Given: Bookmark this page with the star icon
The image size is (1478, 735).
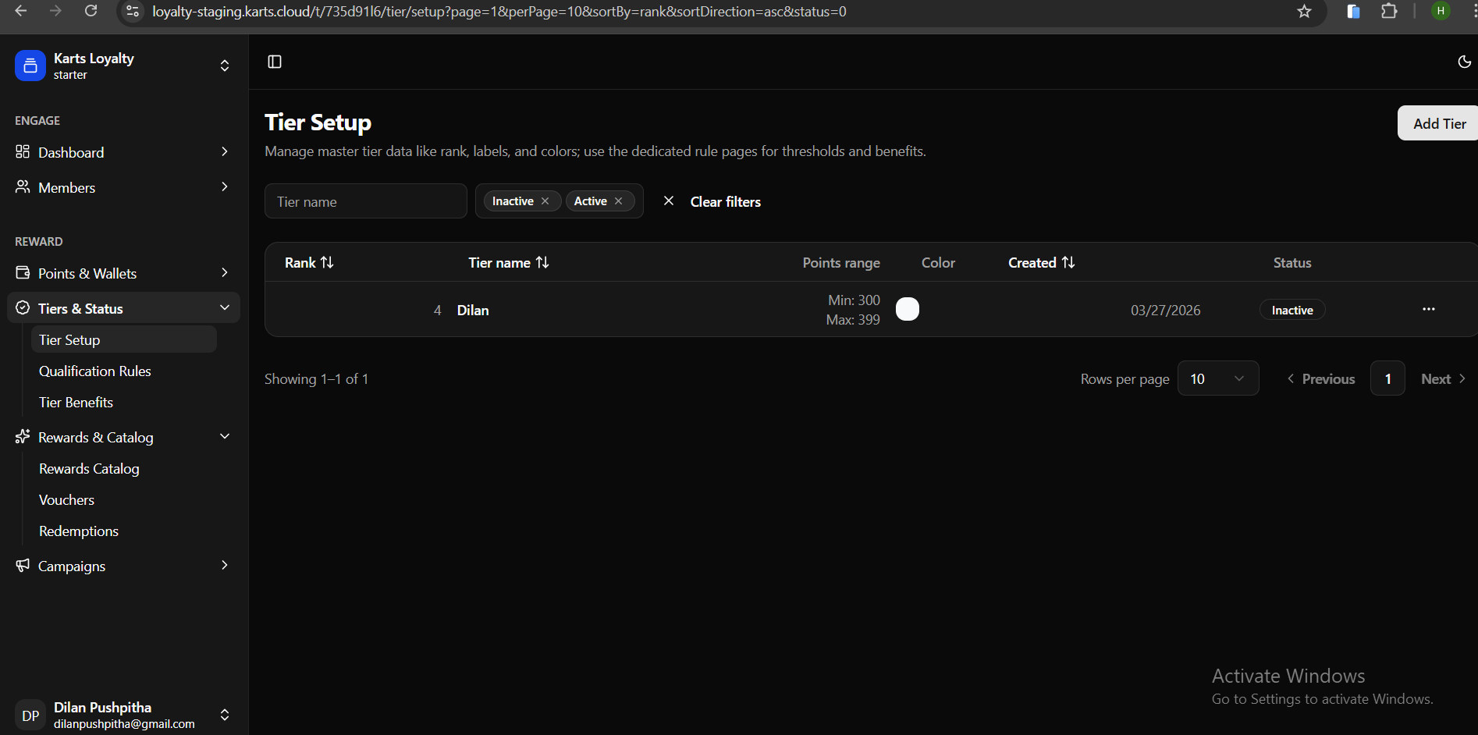Looking at the screenshot, I should (x=1304, y=12).
